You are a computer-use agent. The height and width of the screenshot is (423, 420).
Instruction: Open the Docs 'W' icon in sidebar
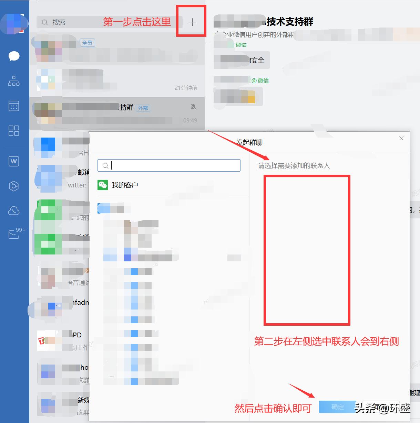click(14, 161)
